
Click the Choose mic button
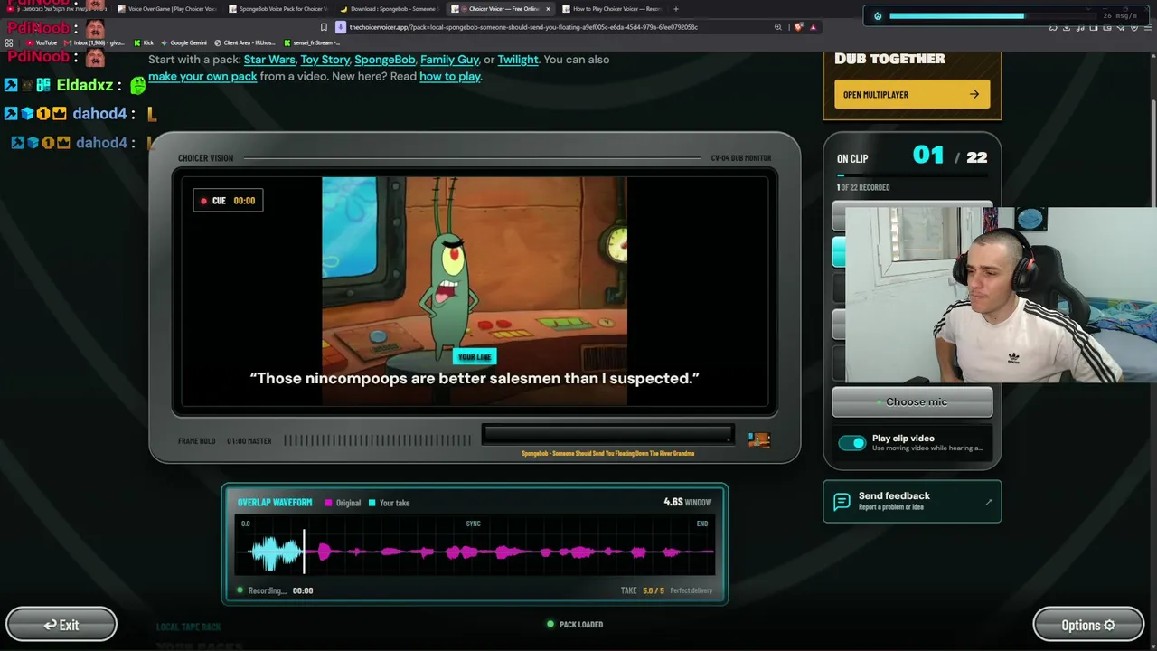pyautogui.click(x=912, y=402)
